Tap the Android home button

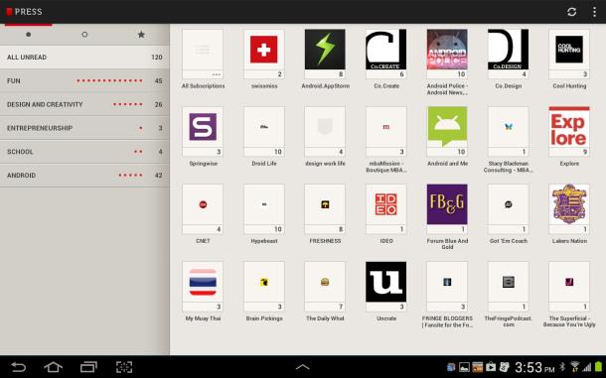(x=54, y=367)
